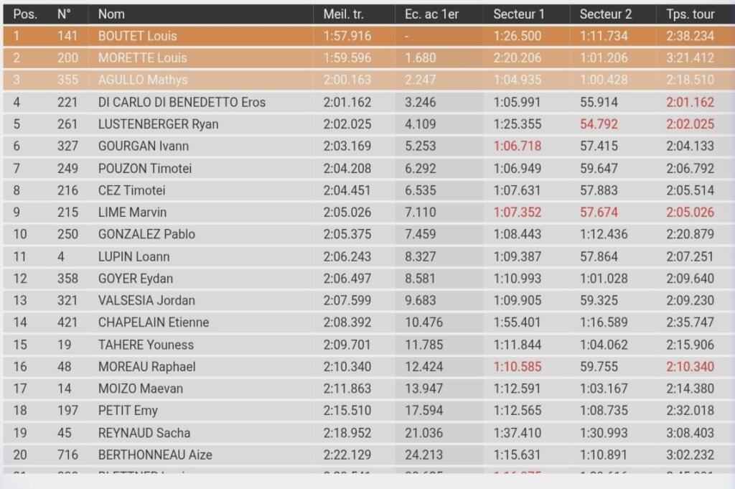The height and width of the screenshot is (489, 735).
Task: Click rider number 716 BERTHONNEAU Aize
Action: tap(68, 455)
